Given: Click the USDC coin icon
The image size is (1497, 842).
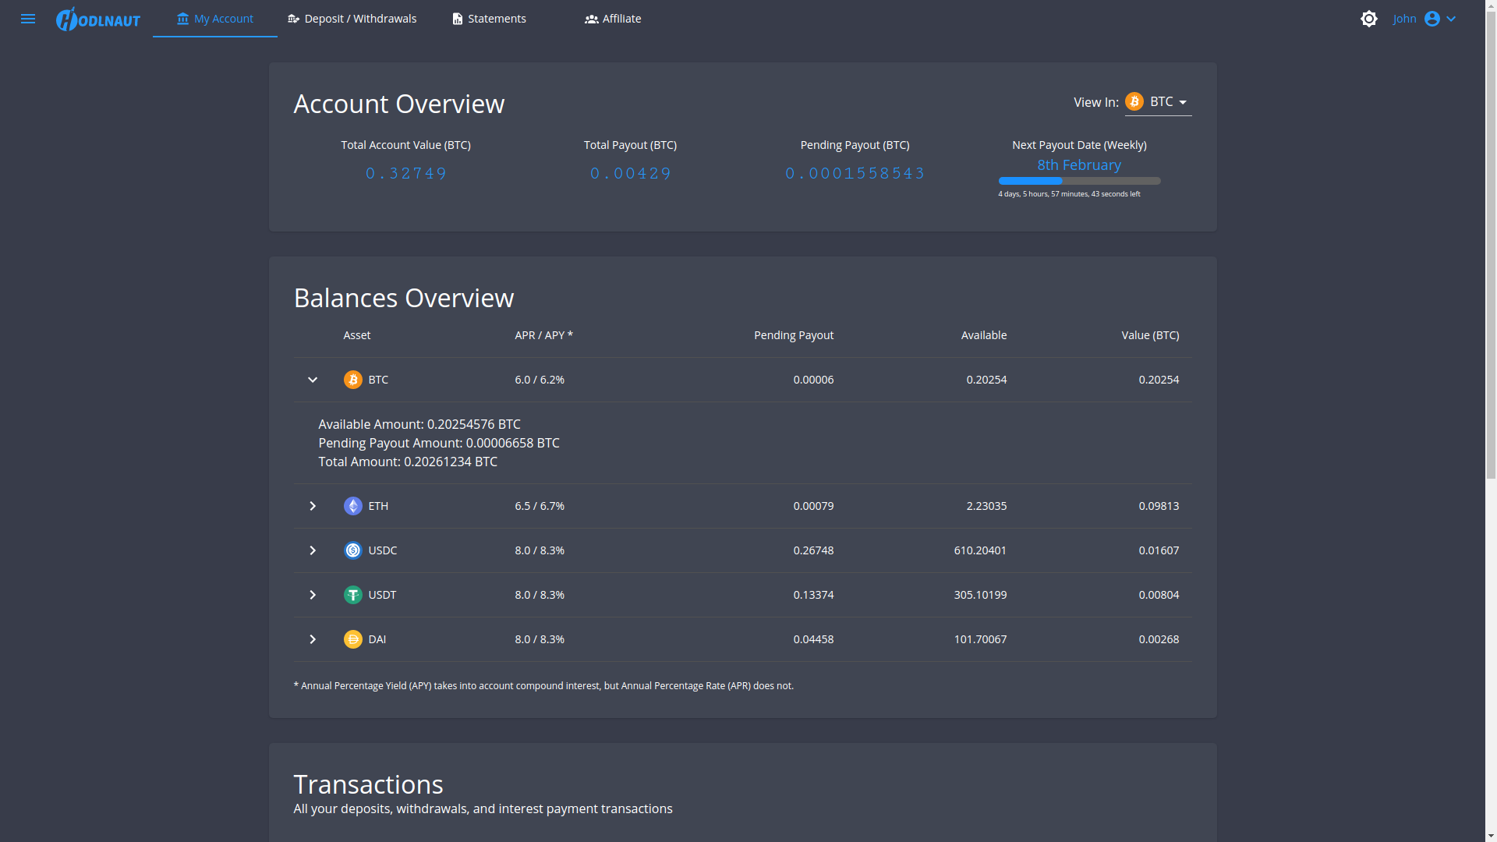Looking at the screenshot, I should coord(352,550).
